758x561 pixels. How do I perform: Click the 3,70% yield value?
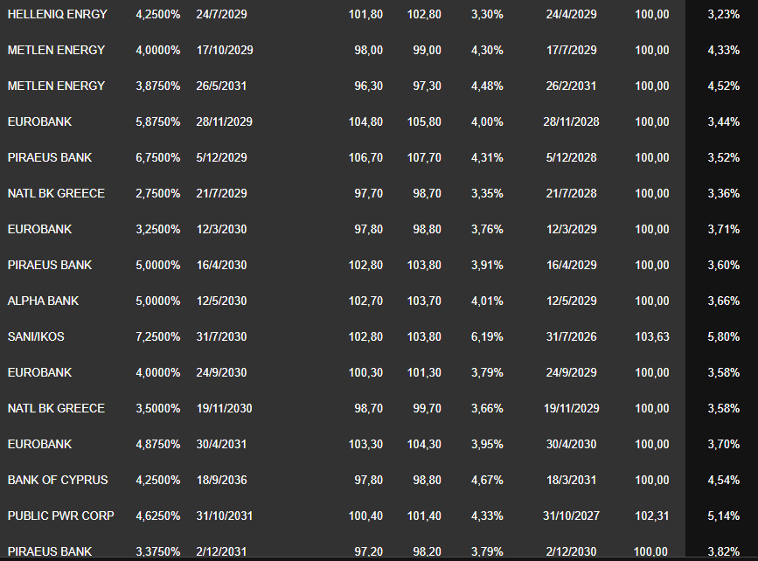coord(724,444)
